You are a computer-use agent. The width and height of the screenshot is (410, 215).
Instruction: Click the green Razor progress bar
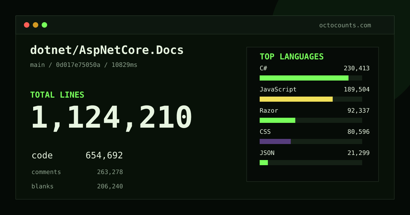tap(277, 120)
